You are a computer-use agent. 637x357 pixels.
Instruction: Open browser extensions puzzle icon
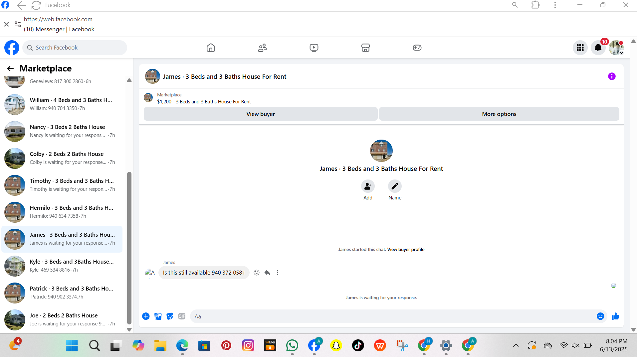coord(535,5)
